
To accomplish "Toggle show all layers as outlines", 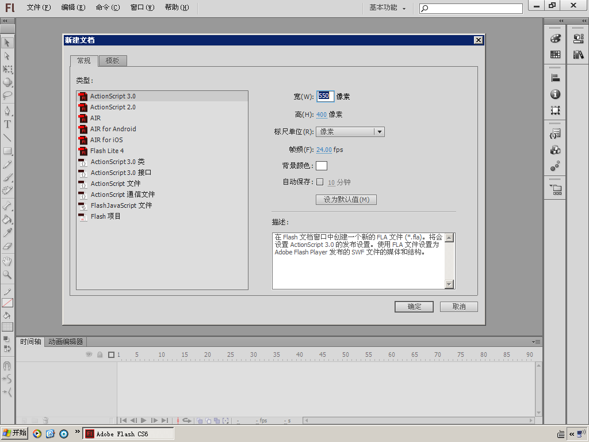I will click(x=111, y=355).
